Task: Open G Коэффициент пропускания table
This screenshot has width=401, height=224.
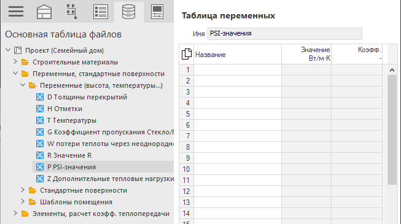Action: pos(111,132)
